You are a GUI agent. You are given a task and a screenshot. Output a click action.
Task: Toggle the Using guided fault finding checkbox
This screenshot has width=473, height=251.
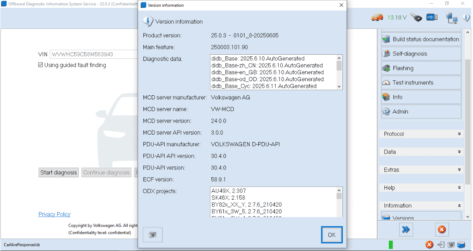coord(40,65)
